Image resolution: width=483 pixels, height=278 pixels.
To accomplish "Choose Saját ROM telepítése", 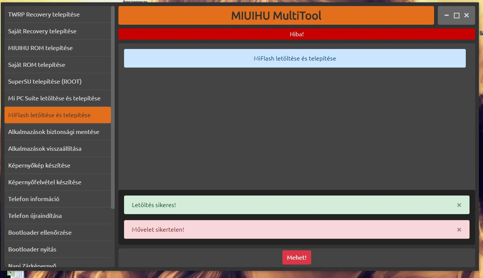I will point(58,65).
